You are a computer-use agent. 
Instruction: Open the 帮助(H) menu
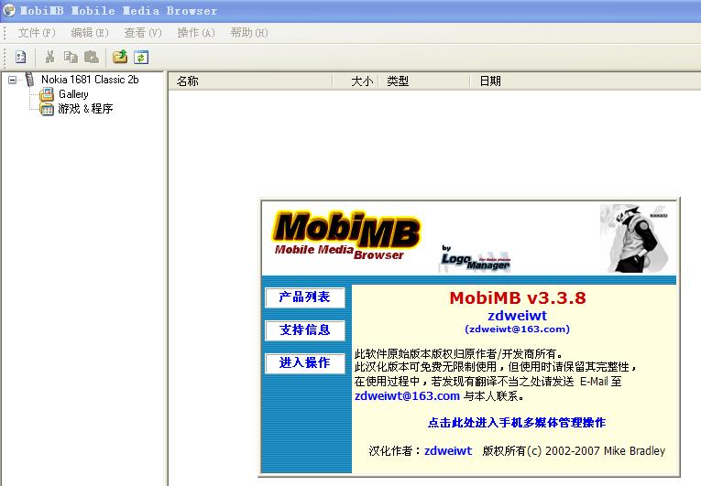coord(249,33)
